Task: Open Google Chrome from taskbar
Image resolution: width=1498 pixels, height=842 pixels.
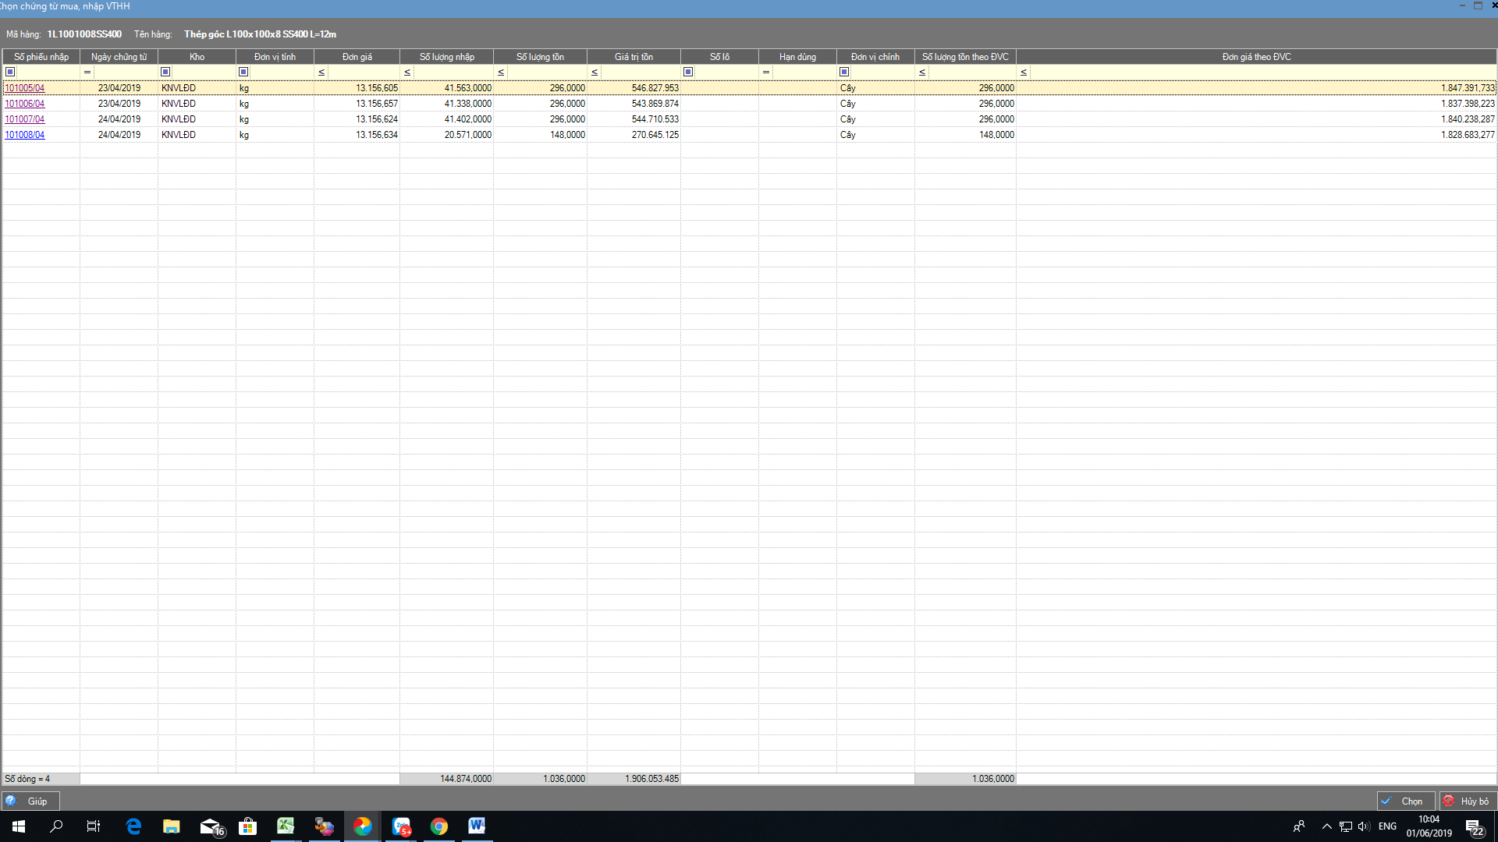Action: point(439,826)
